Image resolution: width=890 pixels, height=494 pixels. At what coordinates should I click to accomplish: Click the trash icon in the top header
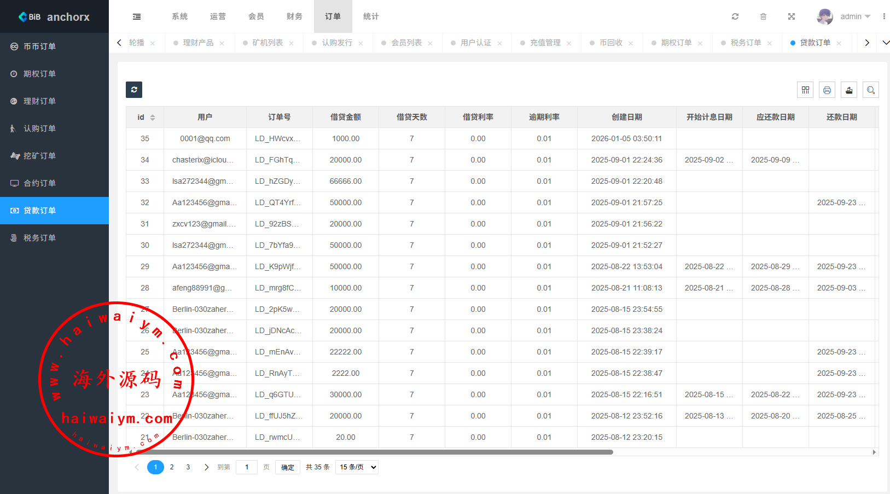point(763,16)
